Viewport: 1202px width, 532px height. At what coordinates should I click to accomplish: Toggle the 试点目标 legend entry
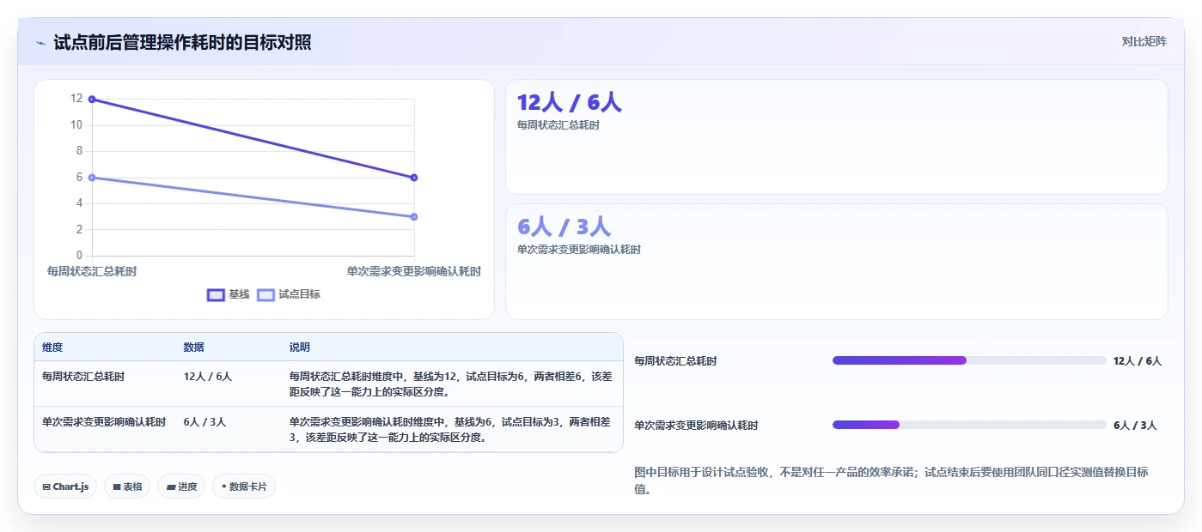289,294
